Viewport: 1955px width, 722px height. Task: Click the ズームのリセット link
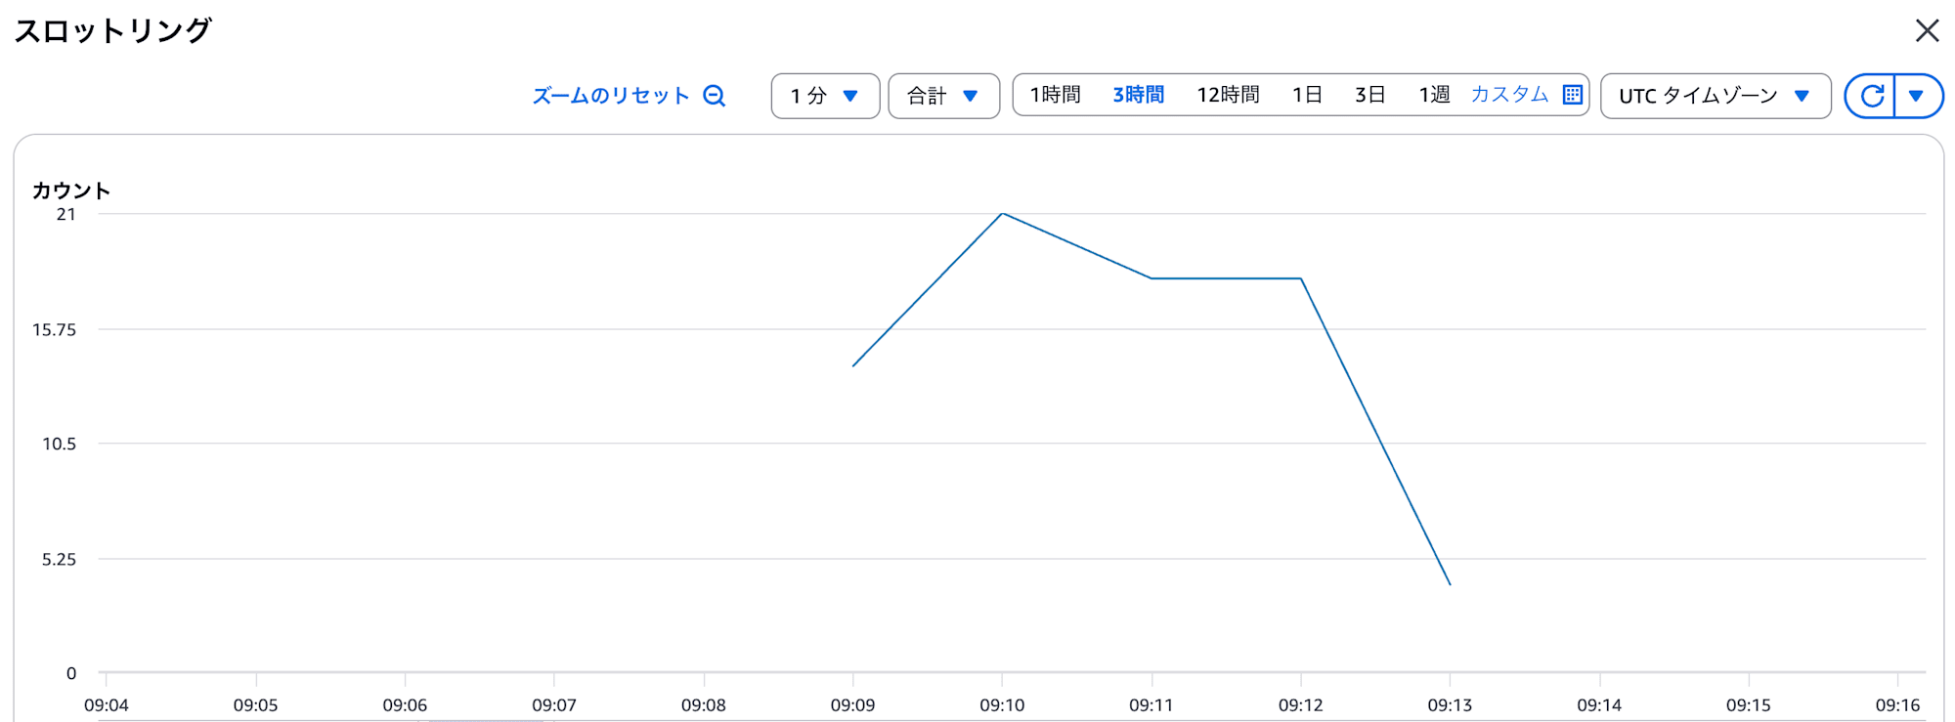(611, 96)
